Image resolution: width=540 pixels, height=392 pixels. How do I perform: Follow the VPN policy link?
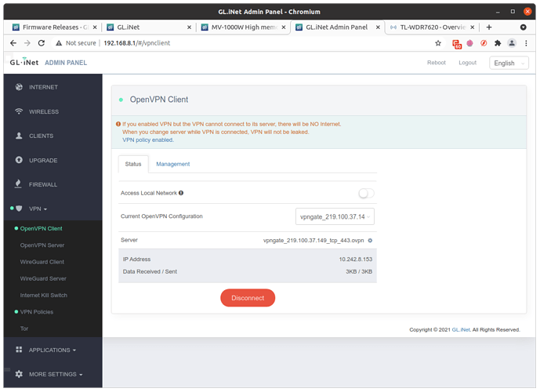tap(137, 140)
